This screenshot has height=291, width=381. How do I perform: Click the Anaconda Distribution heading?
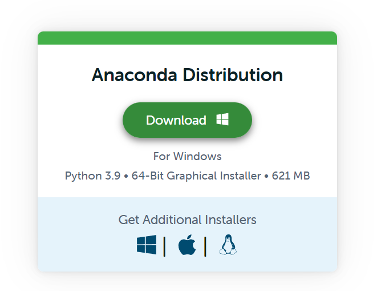pyautogui.click(x=187, y=75)
